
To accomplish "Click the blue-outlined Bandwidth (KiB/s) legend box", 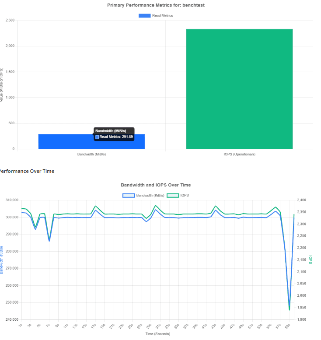I will pos(129,195).
